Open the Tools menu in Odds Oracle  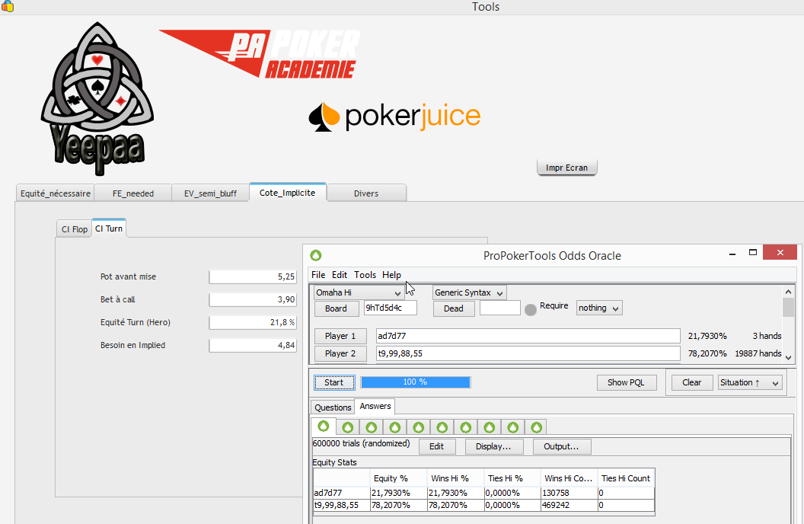pyautogui.click(x=365, y=275)
